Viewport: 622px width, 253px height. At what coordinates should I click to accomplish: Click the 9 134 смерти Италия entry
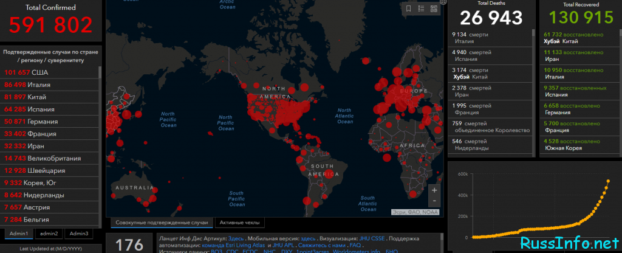pyautogui.click(x=490, y=38)
